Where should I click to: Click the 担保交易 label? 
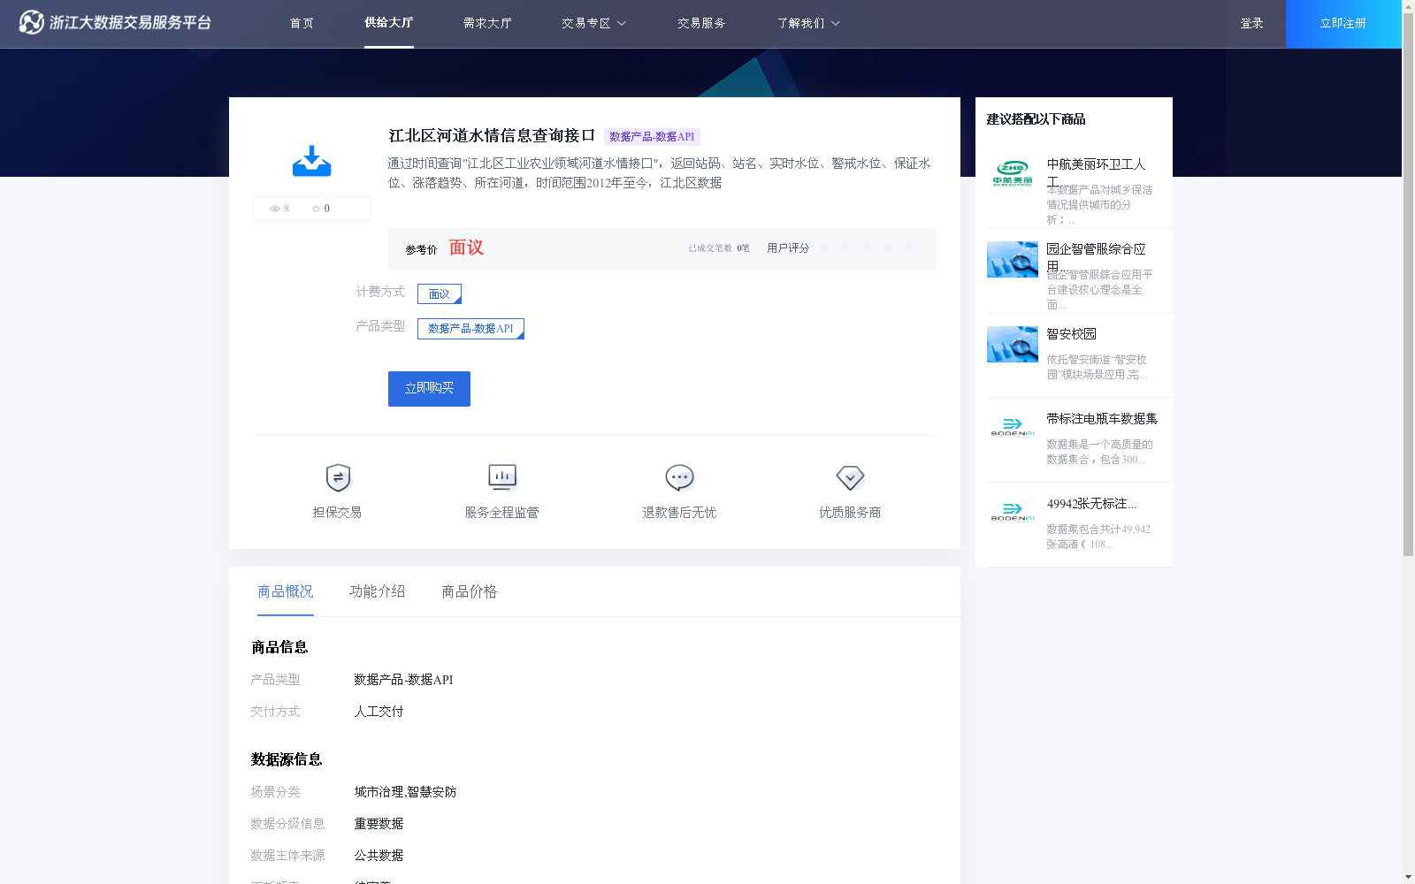337,513
